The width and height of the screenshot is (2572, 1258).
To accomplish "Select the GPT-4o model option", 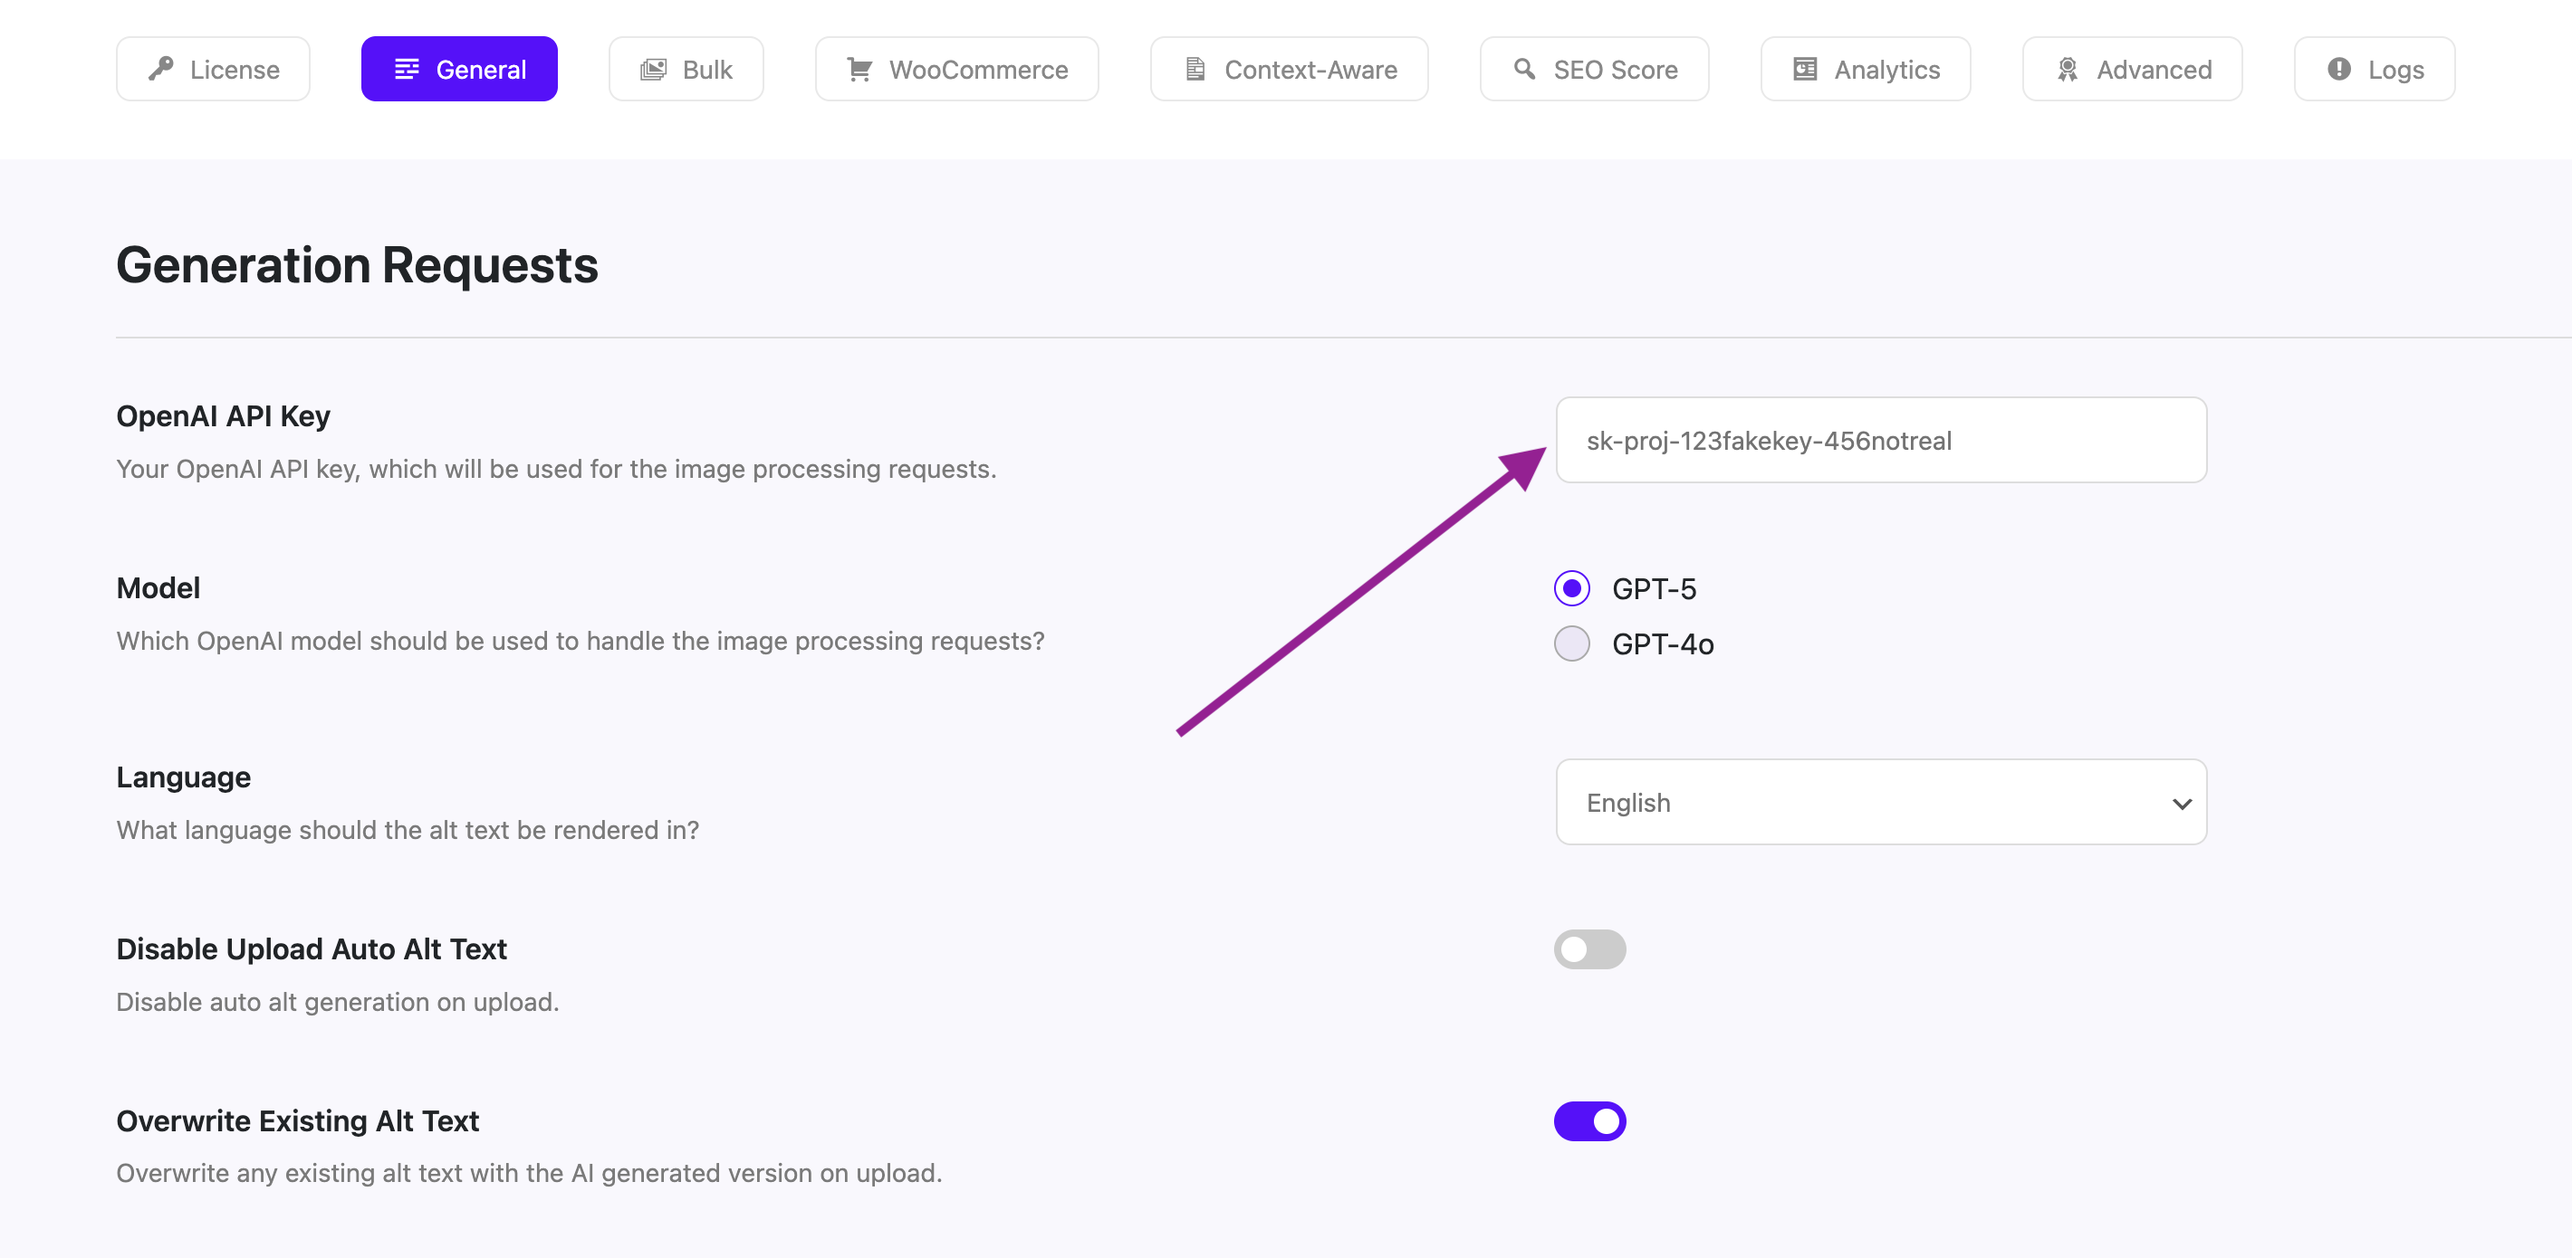I will [x=1571, y=643].
